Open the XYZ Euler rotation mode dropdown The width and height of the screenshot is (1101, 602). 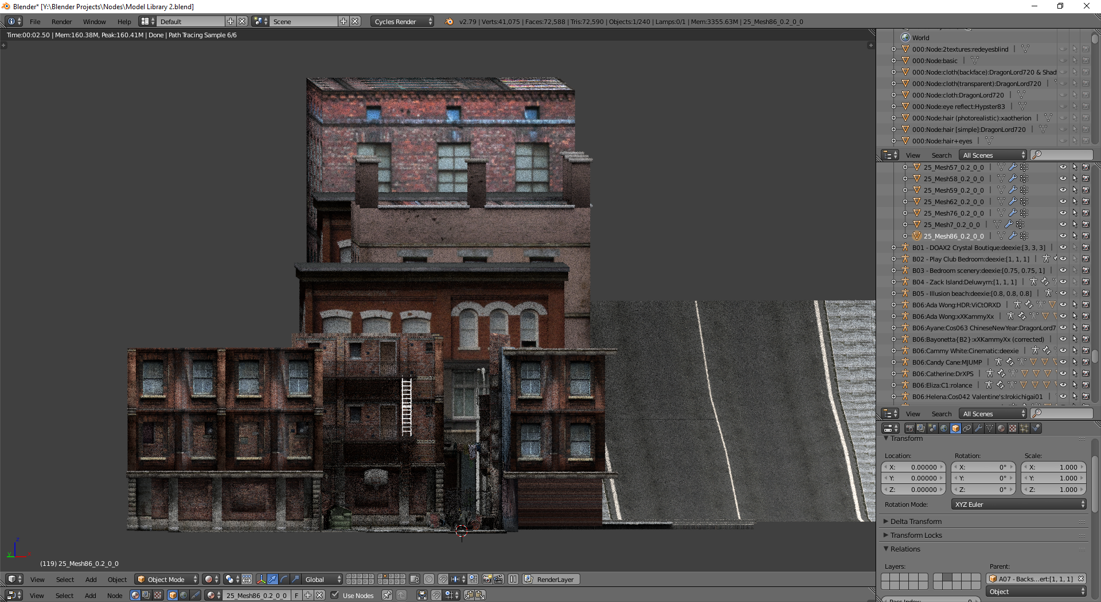(1019, 505)
